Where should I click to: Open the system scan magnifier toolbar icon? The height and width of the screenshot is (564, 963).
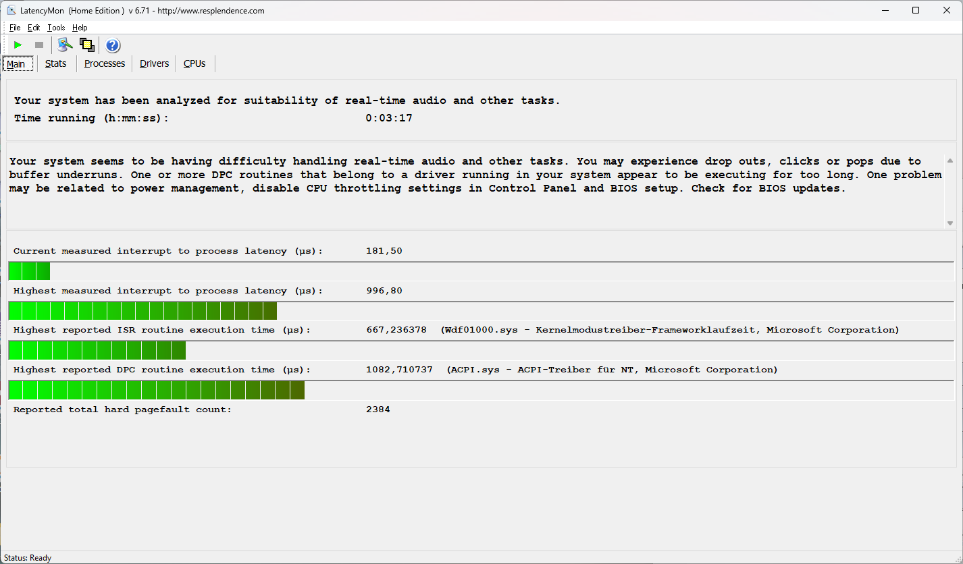[65, 45]
